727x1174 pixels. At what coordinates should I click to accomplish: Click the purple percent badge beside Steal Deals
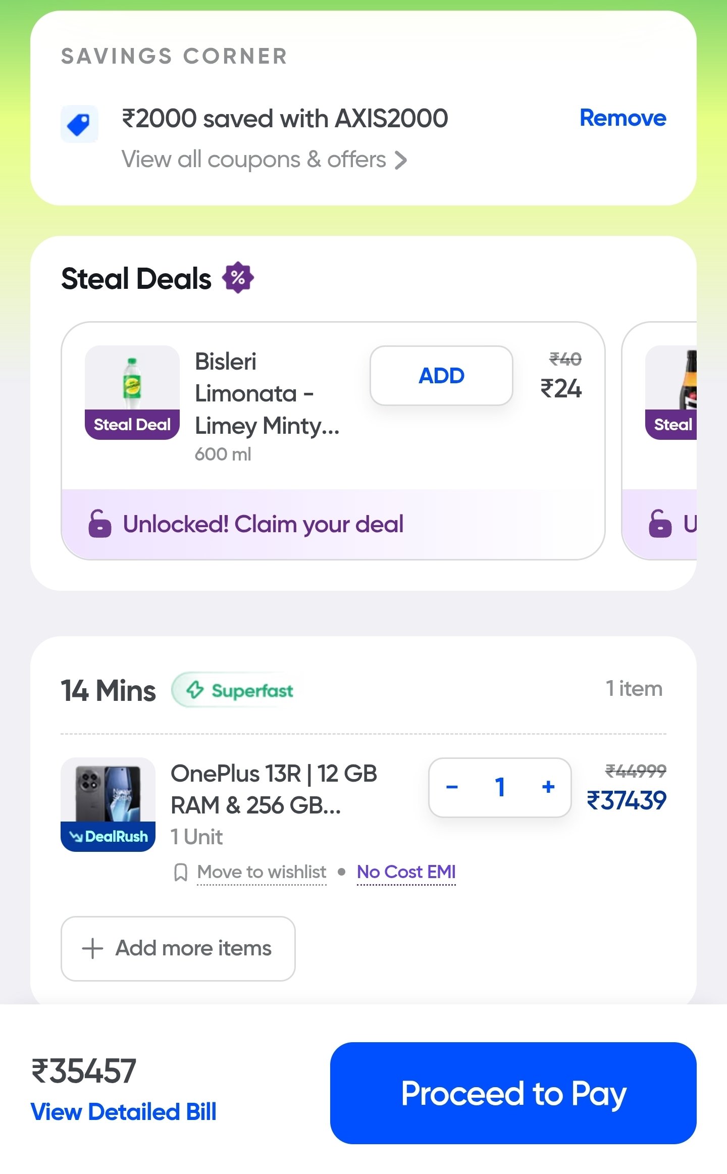click(x=238, y=278)
